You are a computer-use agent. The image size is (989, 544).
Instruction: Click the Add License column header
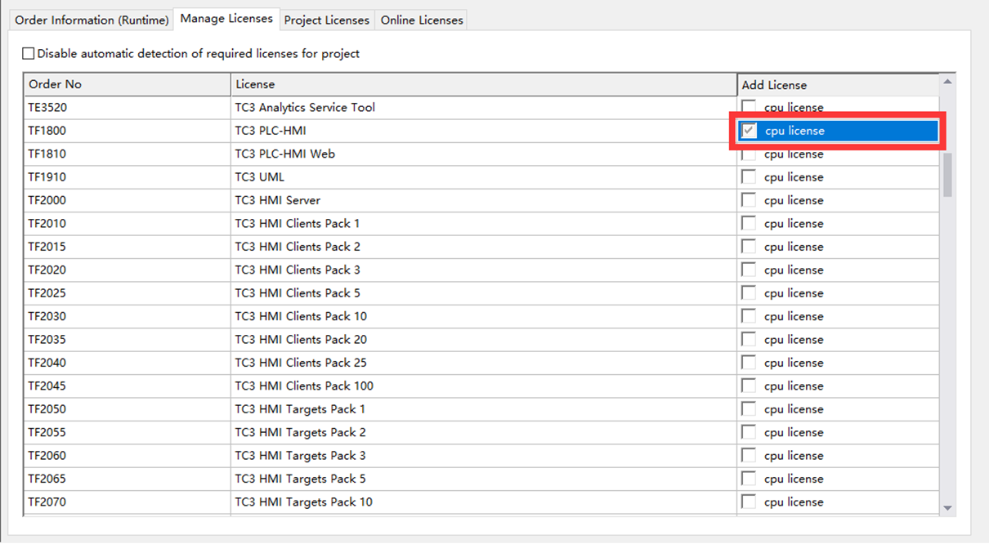coord(838,85)
